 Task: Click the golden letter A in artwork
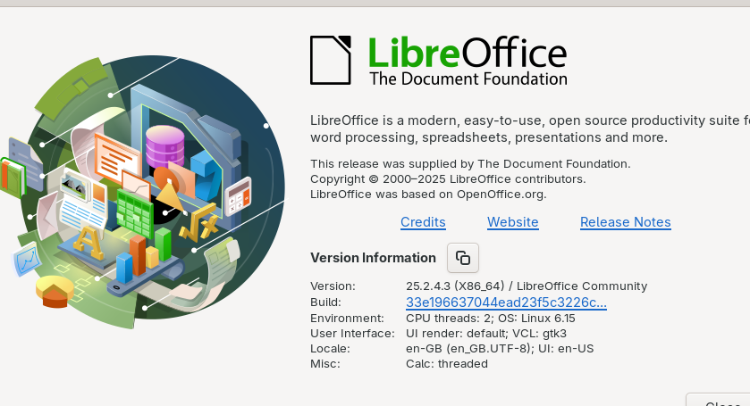coord(88,242)
